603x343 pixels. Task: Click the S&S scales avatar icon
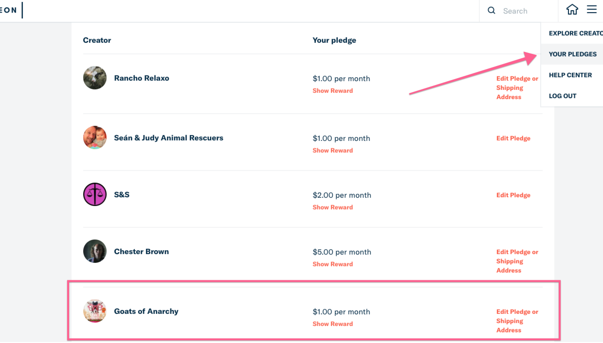point(95,194)
